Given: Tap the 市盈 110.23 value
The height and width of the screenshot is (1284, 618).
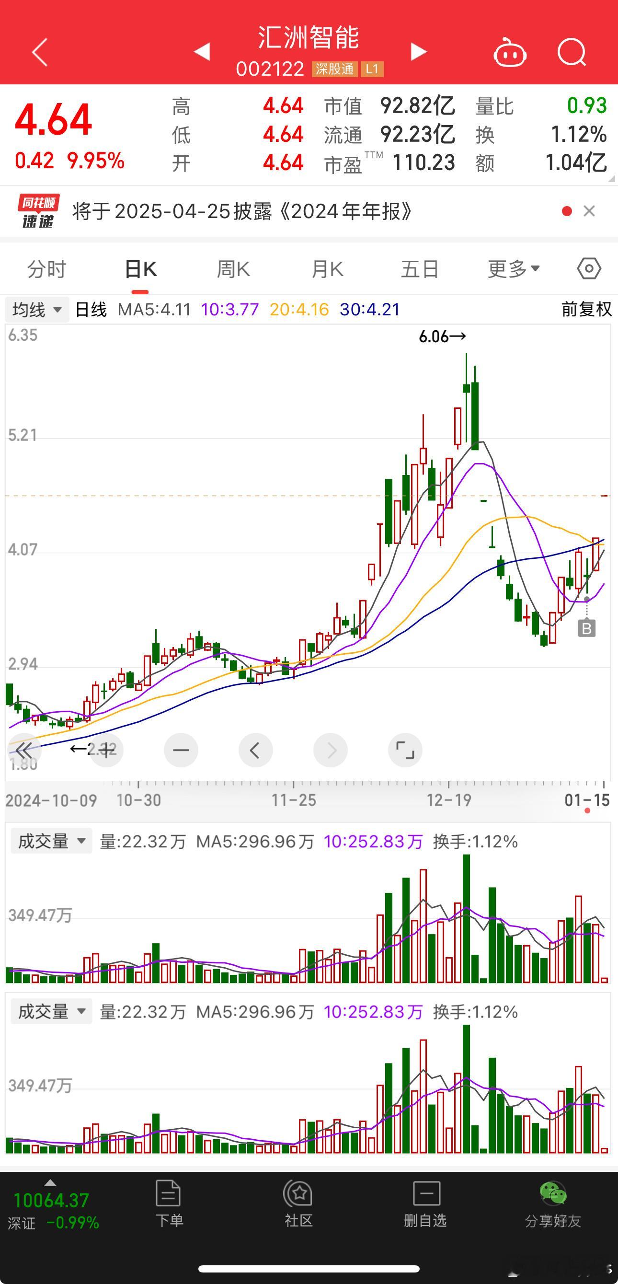Looking at the screenshot, I should 423,162.
